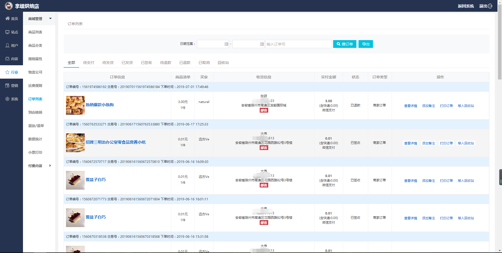This screenshot has width=502, height=253.
Task: Open the 用户 user sidebar item
Action: click(x=11, y=45)
